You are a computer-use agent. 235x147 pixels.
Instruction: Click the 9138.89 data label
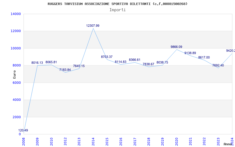(190, 53)
